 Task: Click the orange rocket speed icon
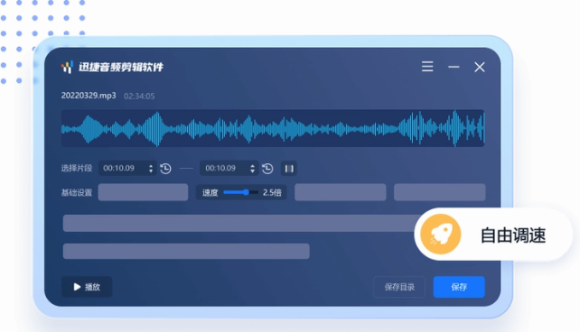pos(441,235)
